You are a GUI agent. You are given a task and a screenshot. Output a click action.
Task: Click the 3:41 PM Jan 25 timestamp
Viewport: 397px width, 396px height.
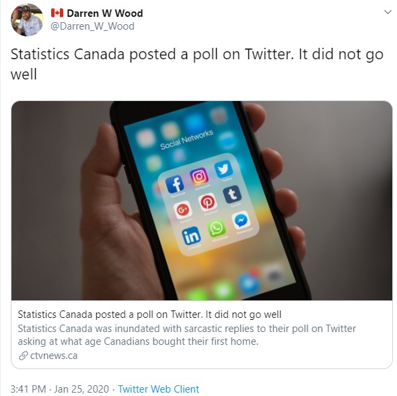[60, 389]
